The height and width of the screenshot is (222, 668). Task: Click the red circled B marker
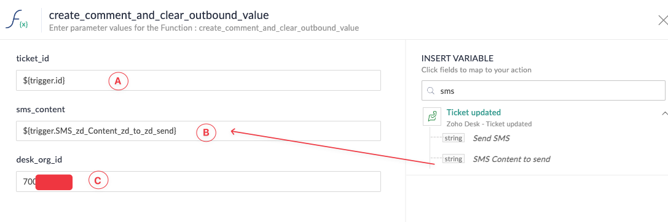(x=206, y=132)
